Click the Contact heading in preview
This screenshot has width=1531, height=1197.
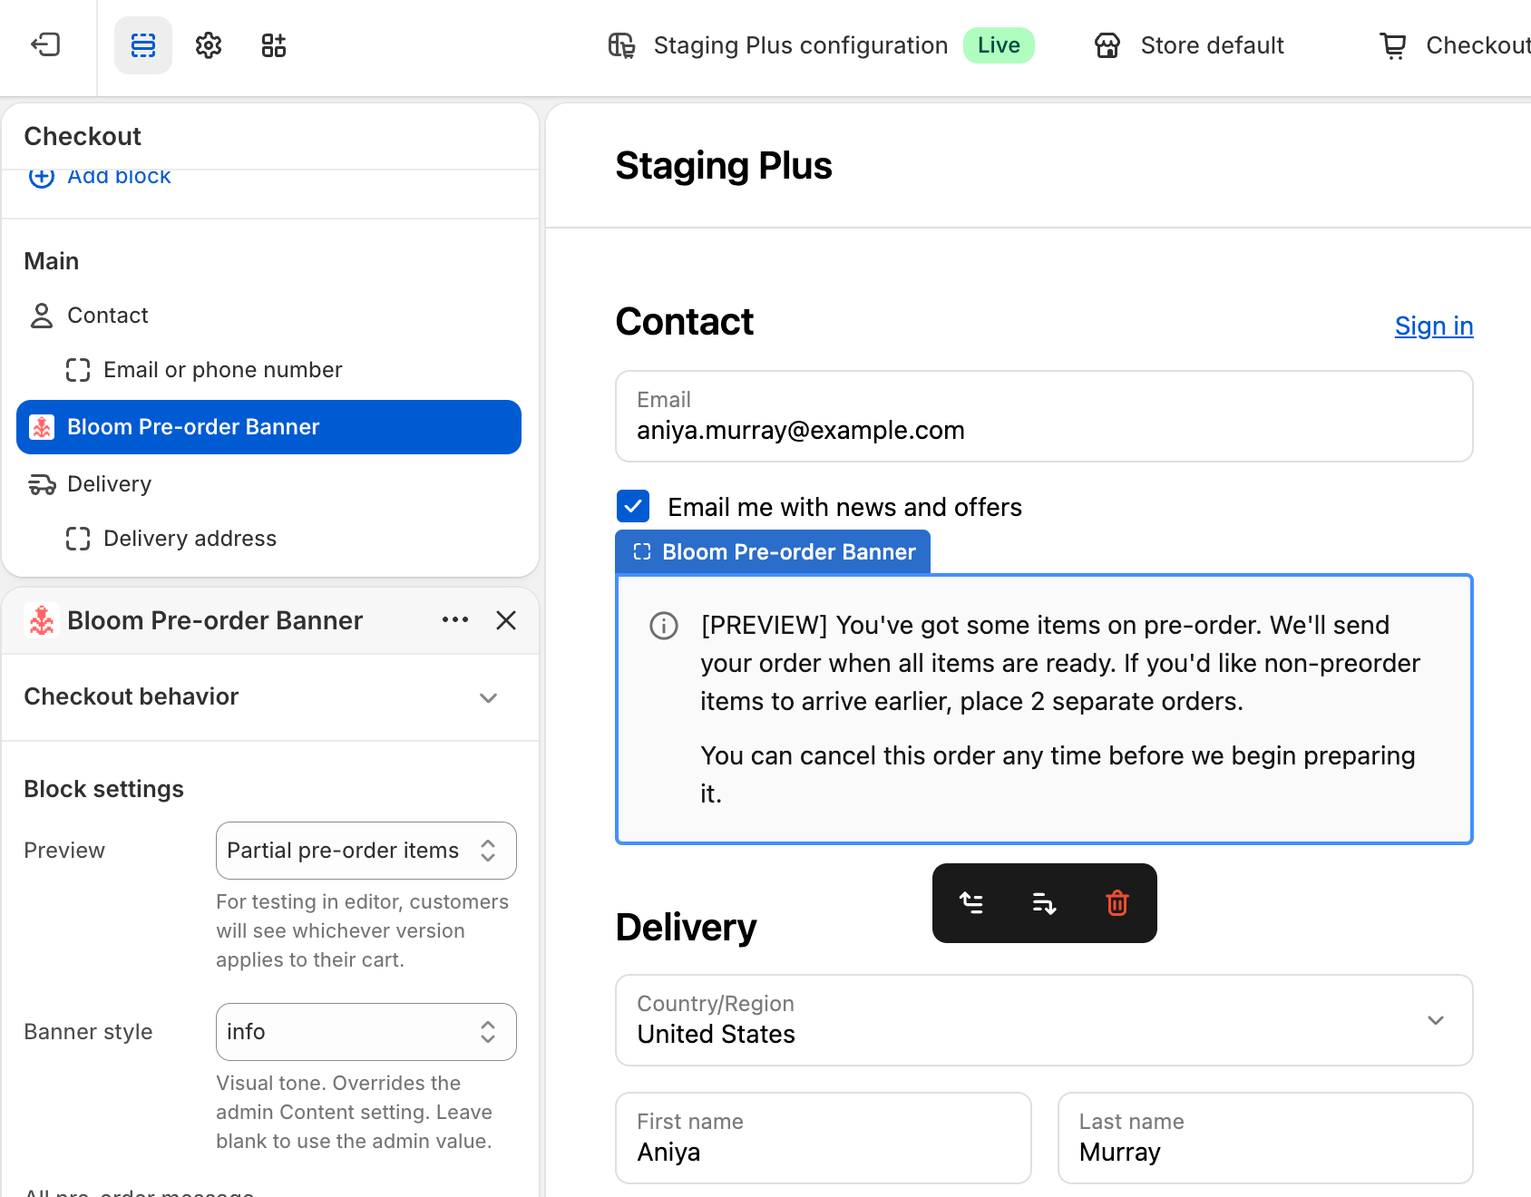[x=685, y=322]
